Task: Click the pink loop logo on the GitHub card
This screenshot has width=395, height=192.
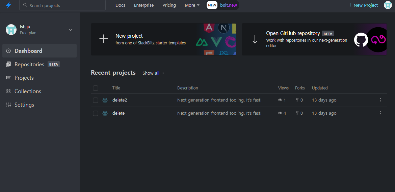Action: coord(378,40)
